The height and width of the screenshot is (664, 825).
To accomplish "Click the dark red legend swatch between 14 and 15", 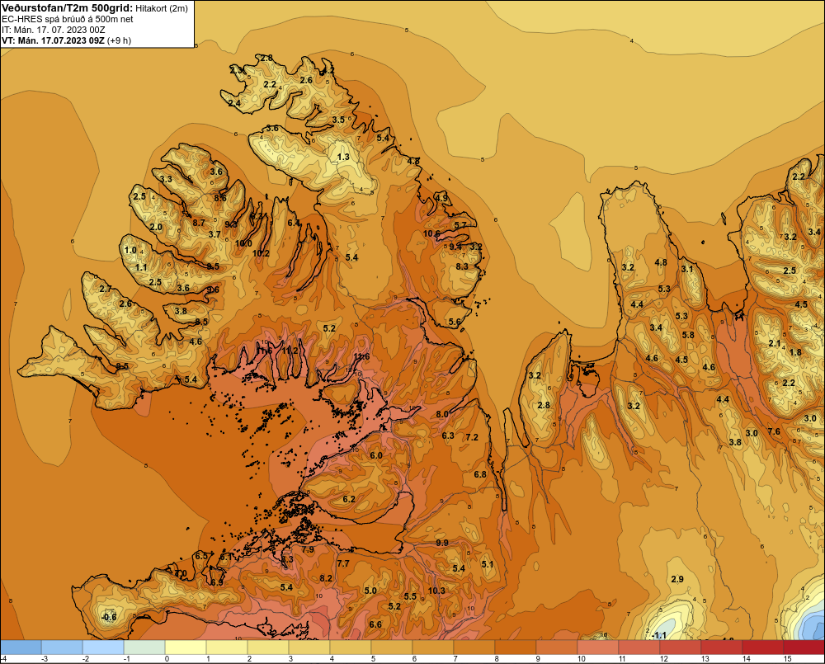I will coord(763,648).
